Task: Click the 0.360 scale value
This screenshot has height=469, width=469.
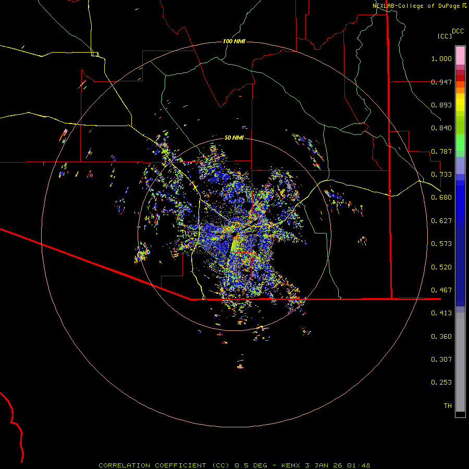Action: tap(441, 337)
